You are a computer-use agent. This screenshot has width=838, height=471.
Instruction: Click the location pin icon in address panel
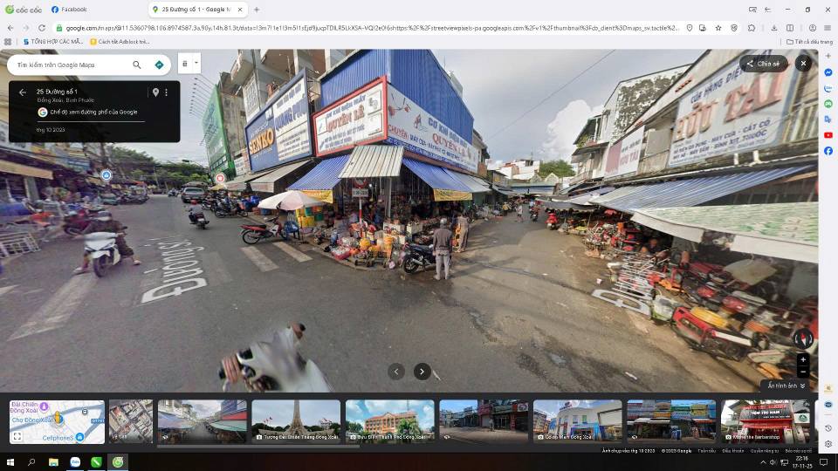click(x=155, y=92)
